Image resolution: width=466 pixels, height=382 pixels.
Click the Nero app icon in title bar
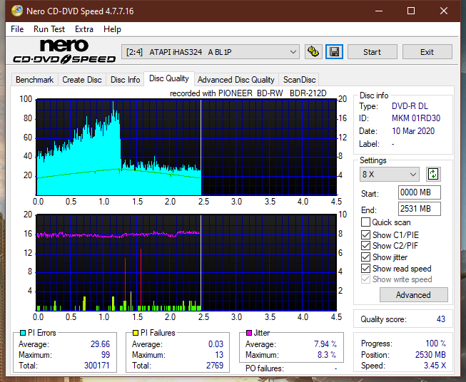(x=17, y=11)
